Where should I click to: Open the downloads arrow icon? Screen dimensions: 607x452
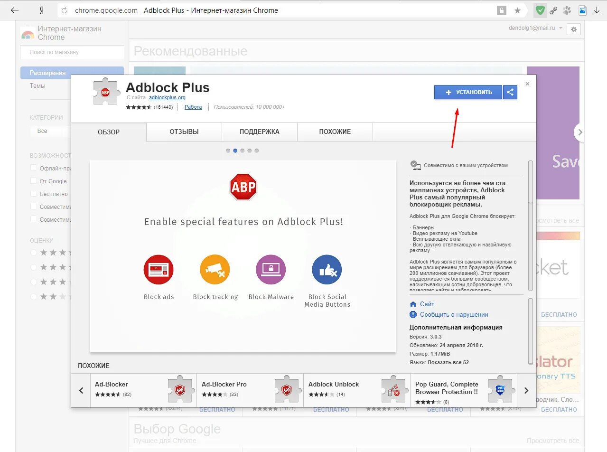pos(597,10)
